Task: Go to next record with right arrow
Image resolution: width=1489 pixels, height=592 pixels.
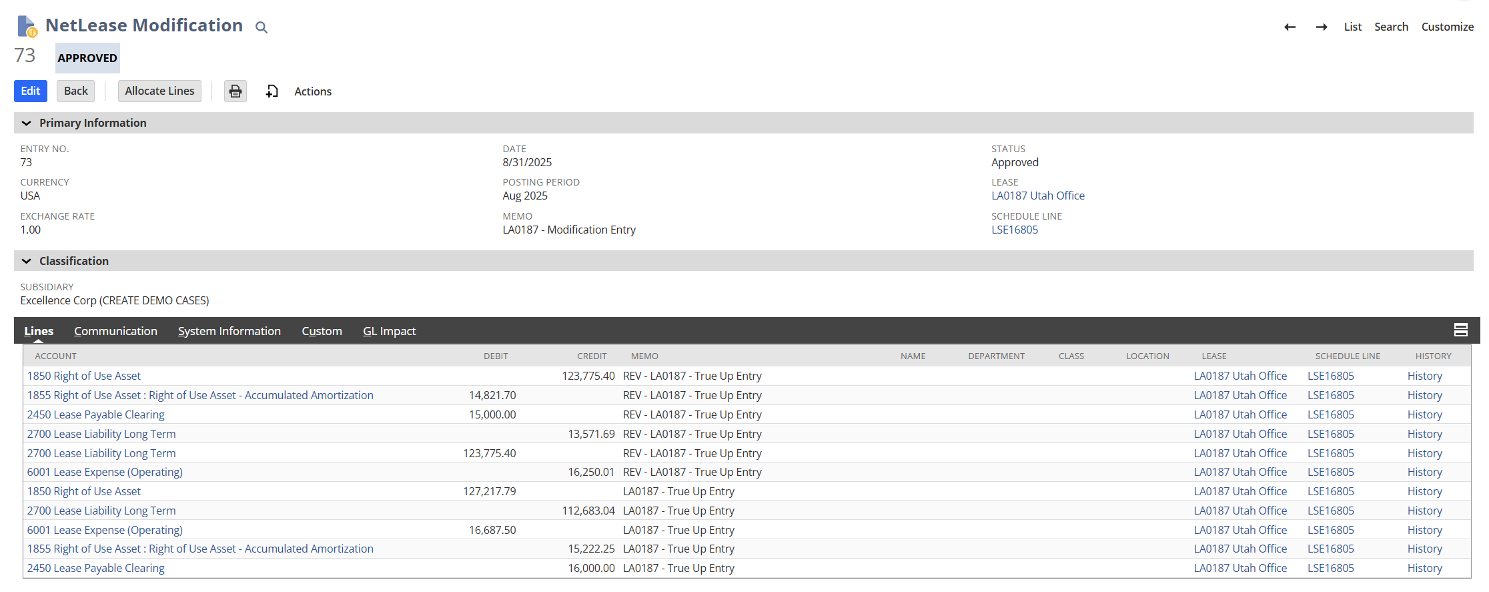Action: point(1321,27)
